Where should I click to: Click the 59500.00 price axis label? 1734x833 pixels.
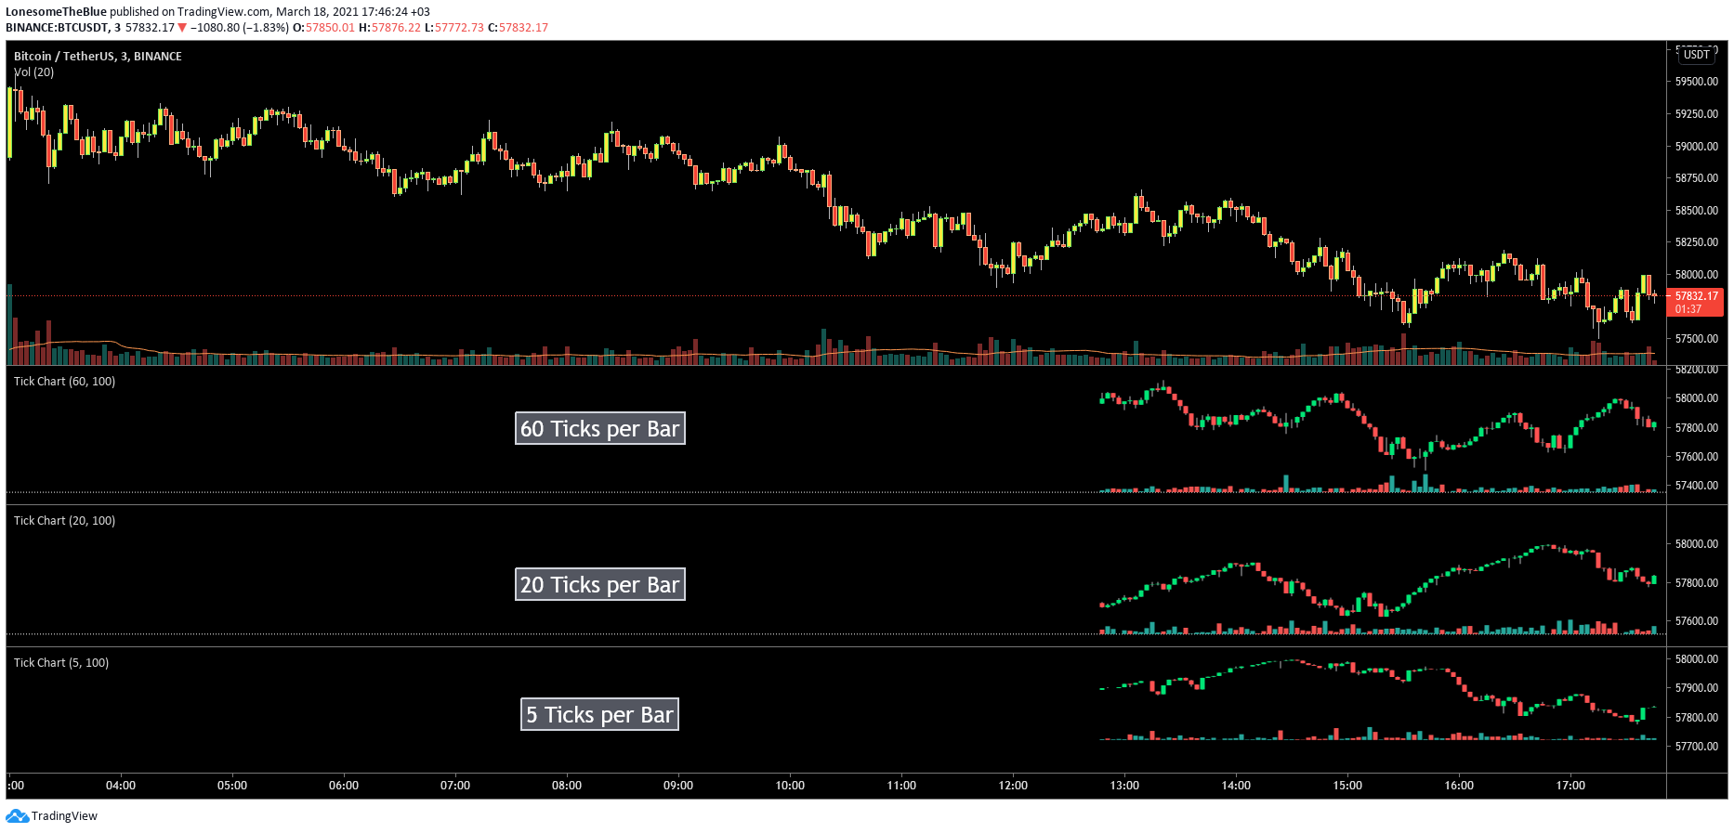tap(1697, 82)
